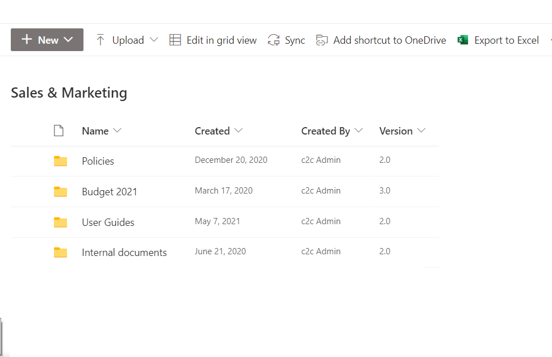Click the Sales & Marketing heading
The image size is (552, 357).
point(69,93)
